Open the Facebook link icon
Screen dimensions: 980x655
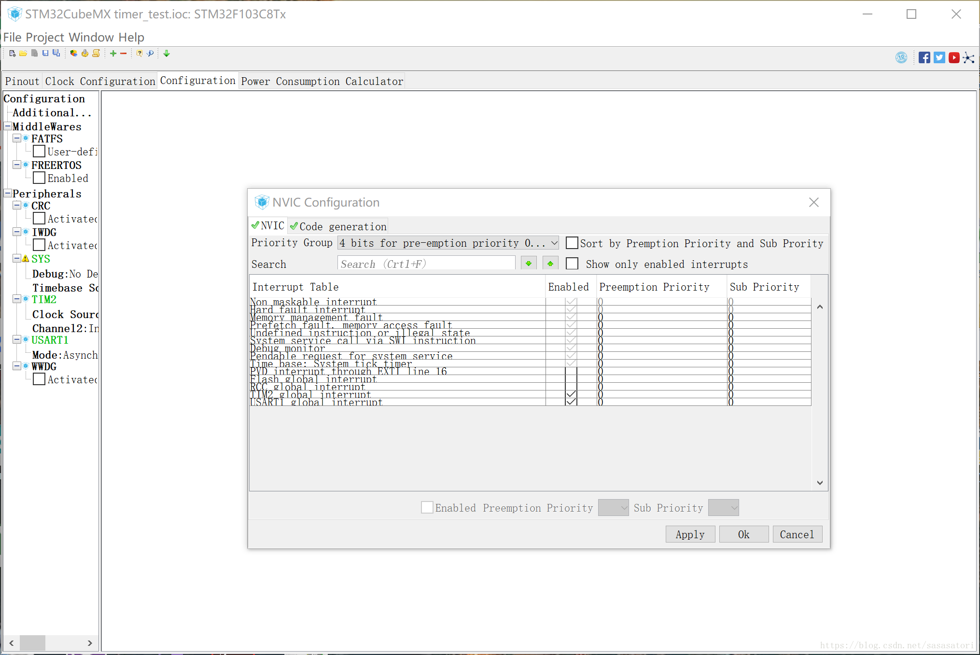(x=924, y=58)
